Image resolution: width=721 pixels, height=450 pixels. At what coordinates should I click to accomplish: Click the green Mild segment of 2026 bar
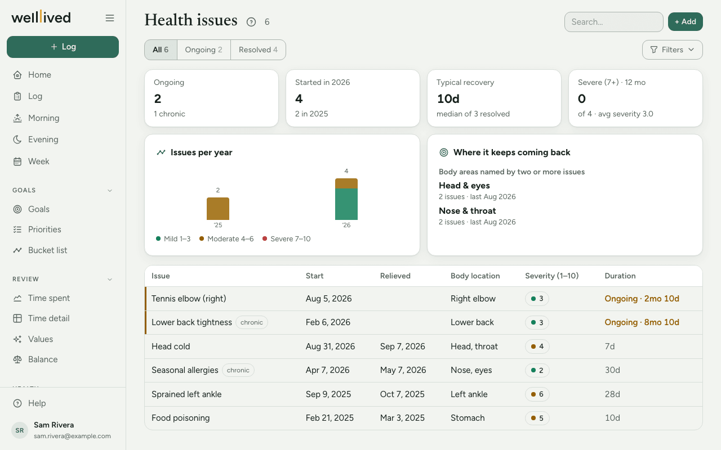(346, 204)
